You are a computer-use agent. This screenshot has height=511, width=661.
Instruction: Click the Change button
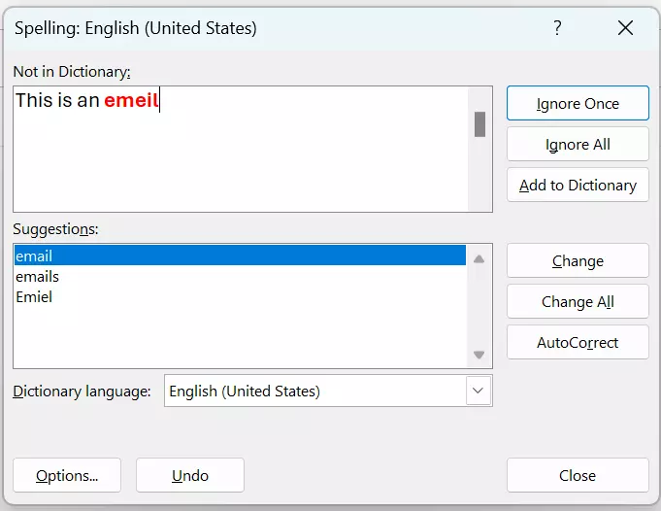(578, 260)
